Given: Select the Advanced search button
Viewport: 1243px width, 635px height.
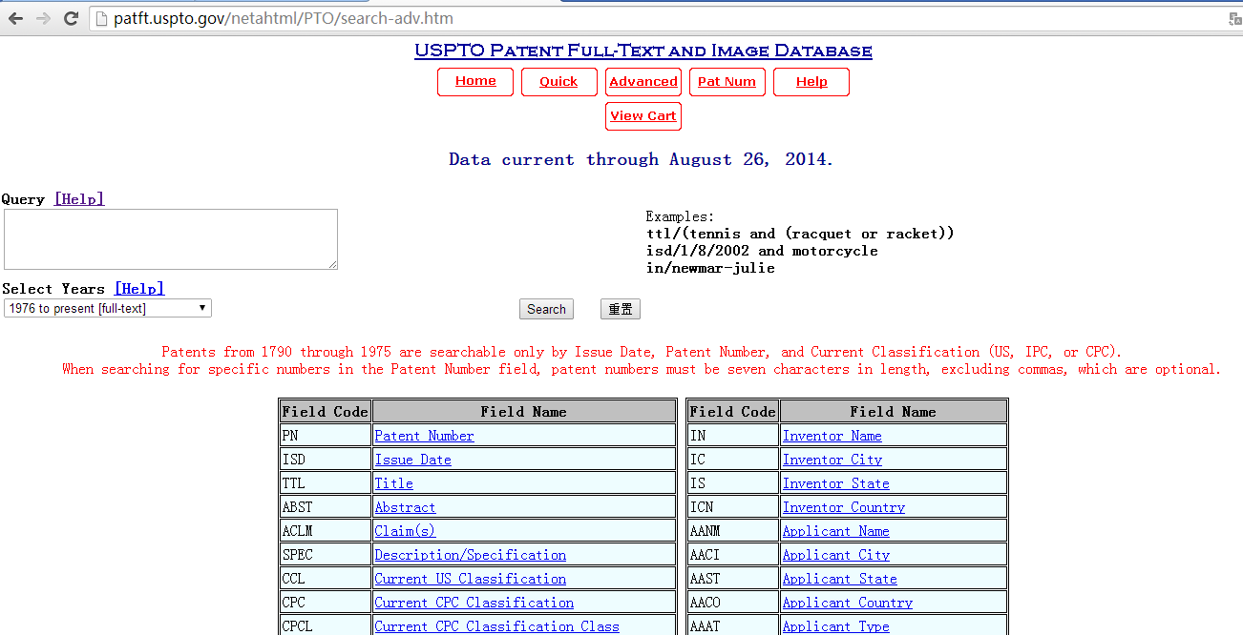Looking at the screenshot, I should point(643,82).
